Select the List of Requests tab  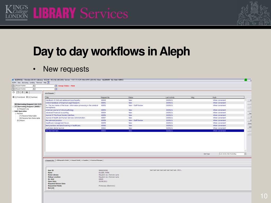(49, 93)
